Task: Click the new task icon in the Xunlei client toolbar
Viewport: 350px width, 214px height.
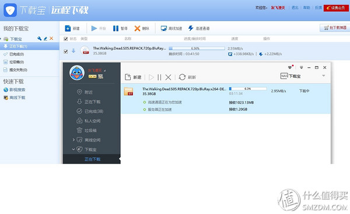Action: pos(128,77)
